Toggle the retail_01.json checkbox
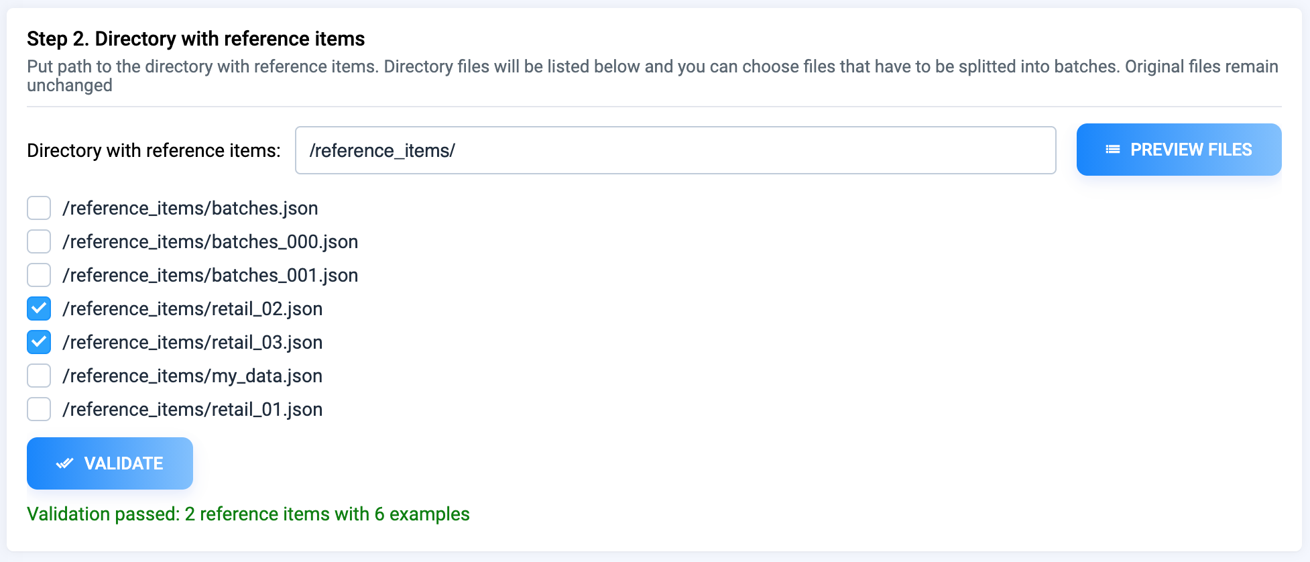1310x562 pixels. [x=39, y=409]
